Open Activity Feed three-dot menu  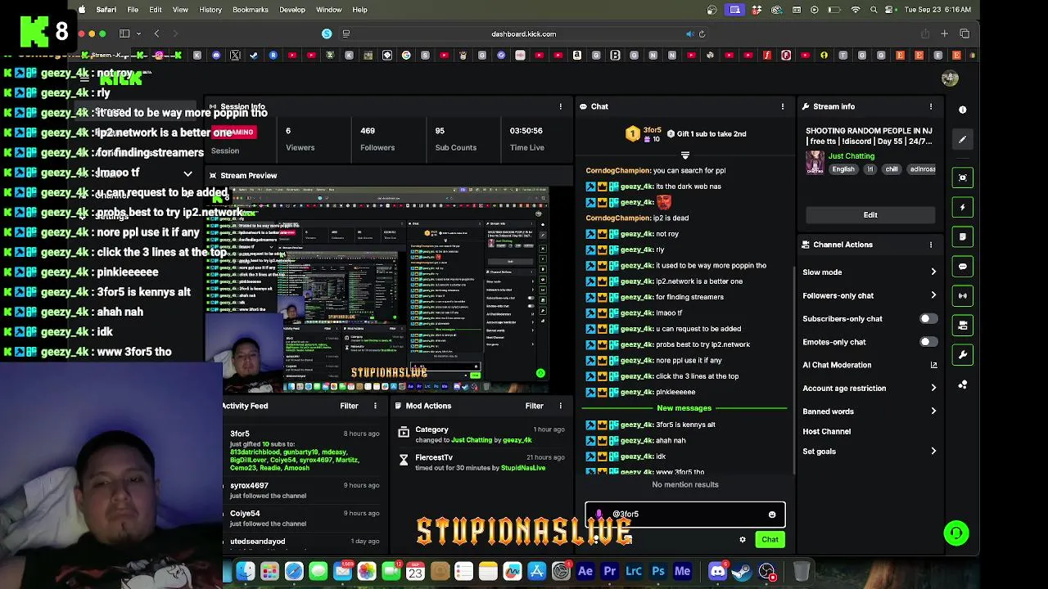375,406
